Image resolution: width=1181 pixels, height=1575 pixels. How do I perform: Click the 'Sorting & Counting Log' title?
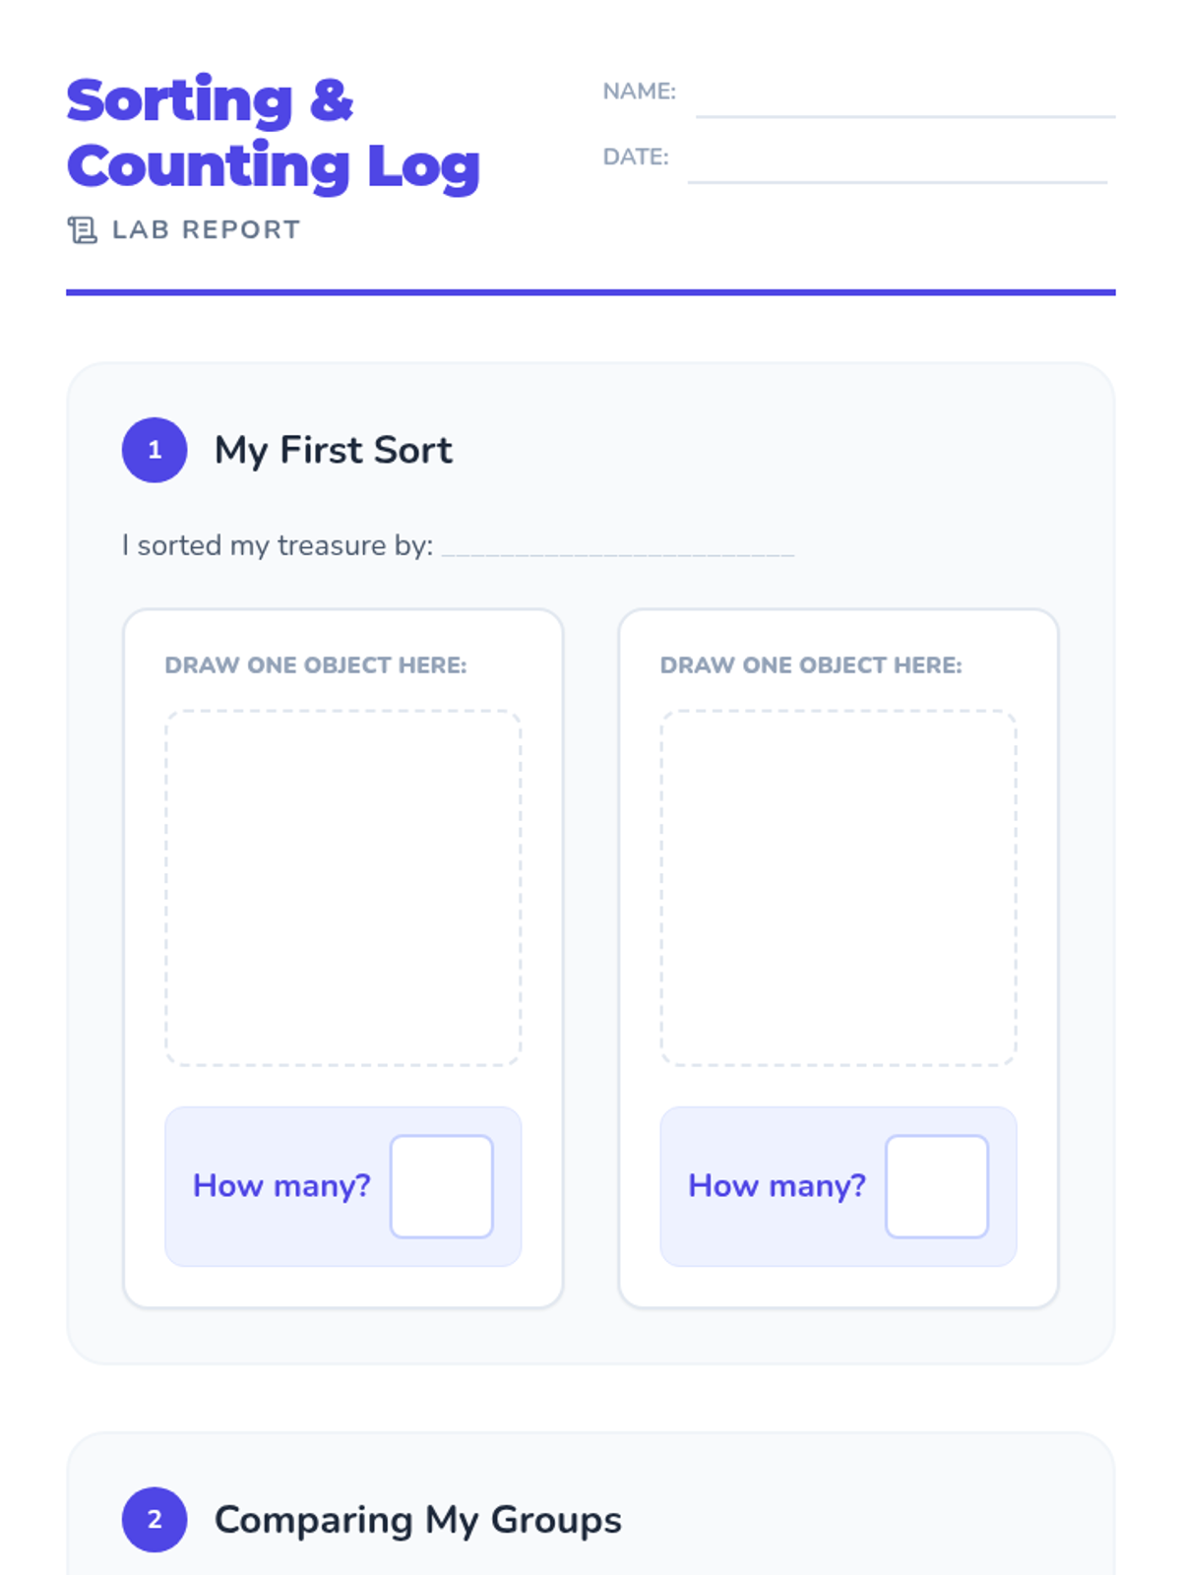coord(273,133)
